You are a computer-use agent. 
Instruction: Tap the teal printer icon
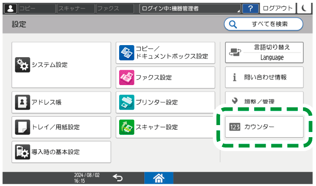point(127,102)
